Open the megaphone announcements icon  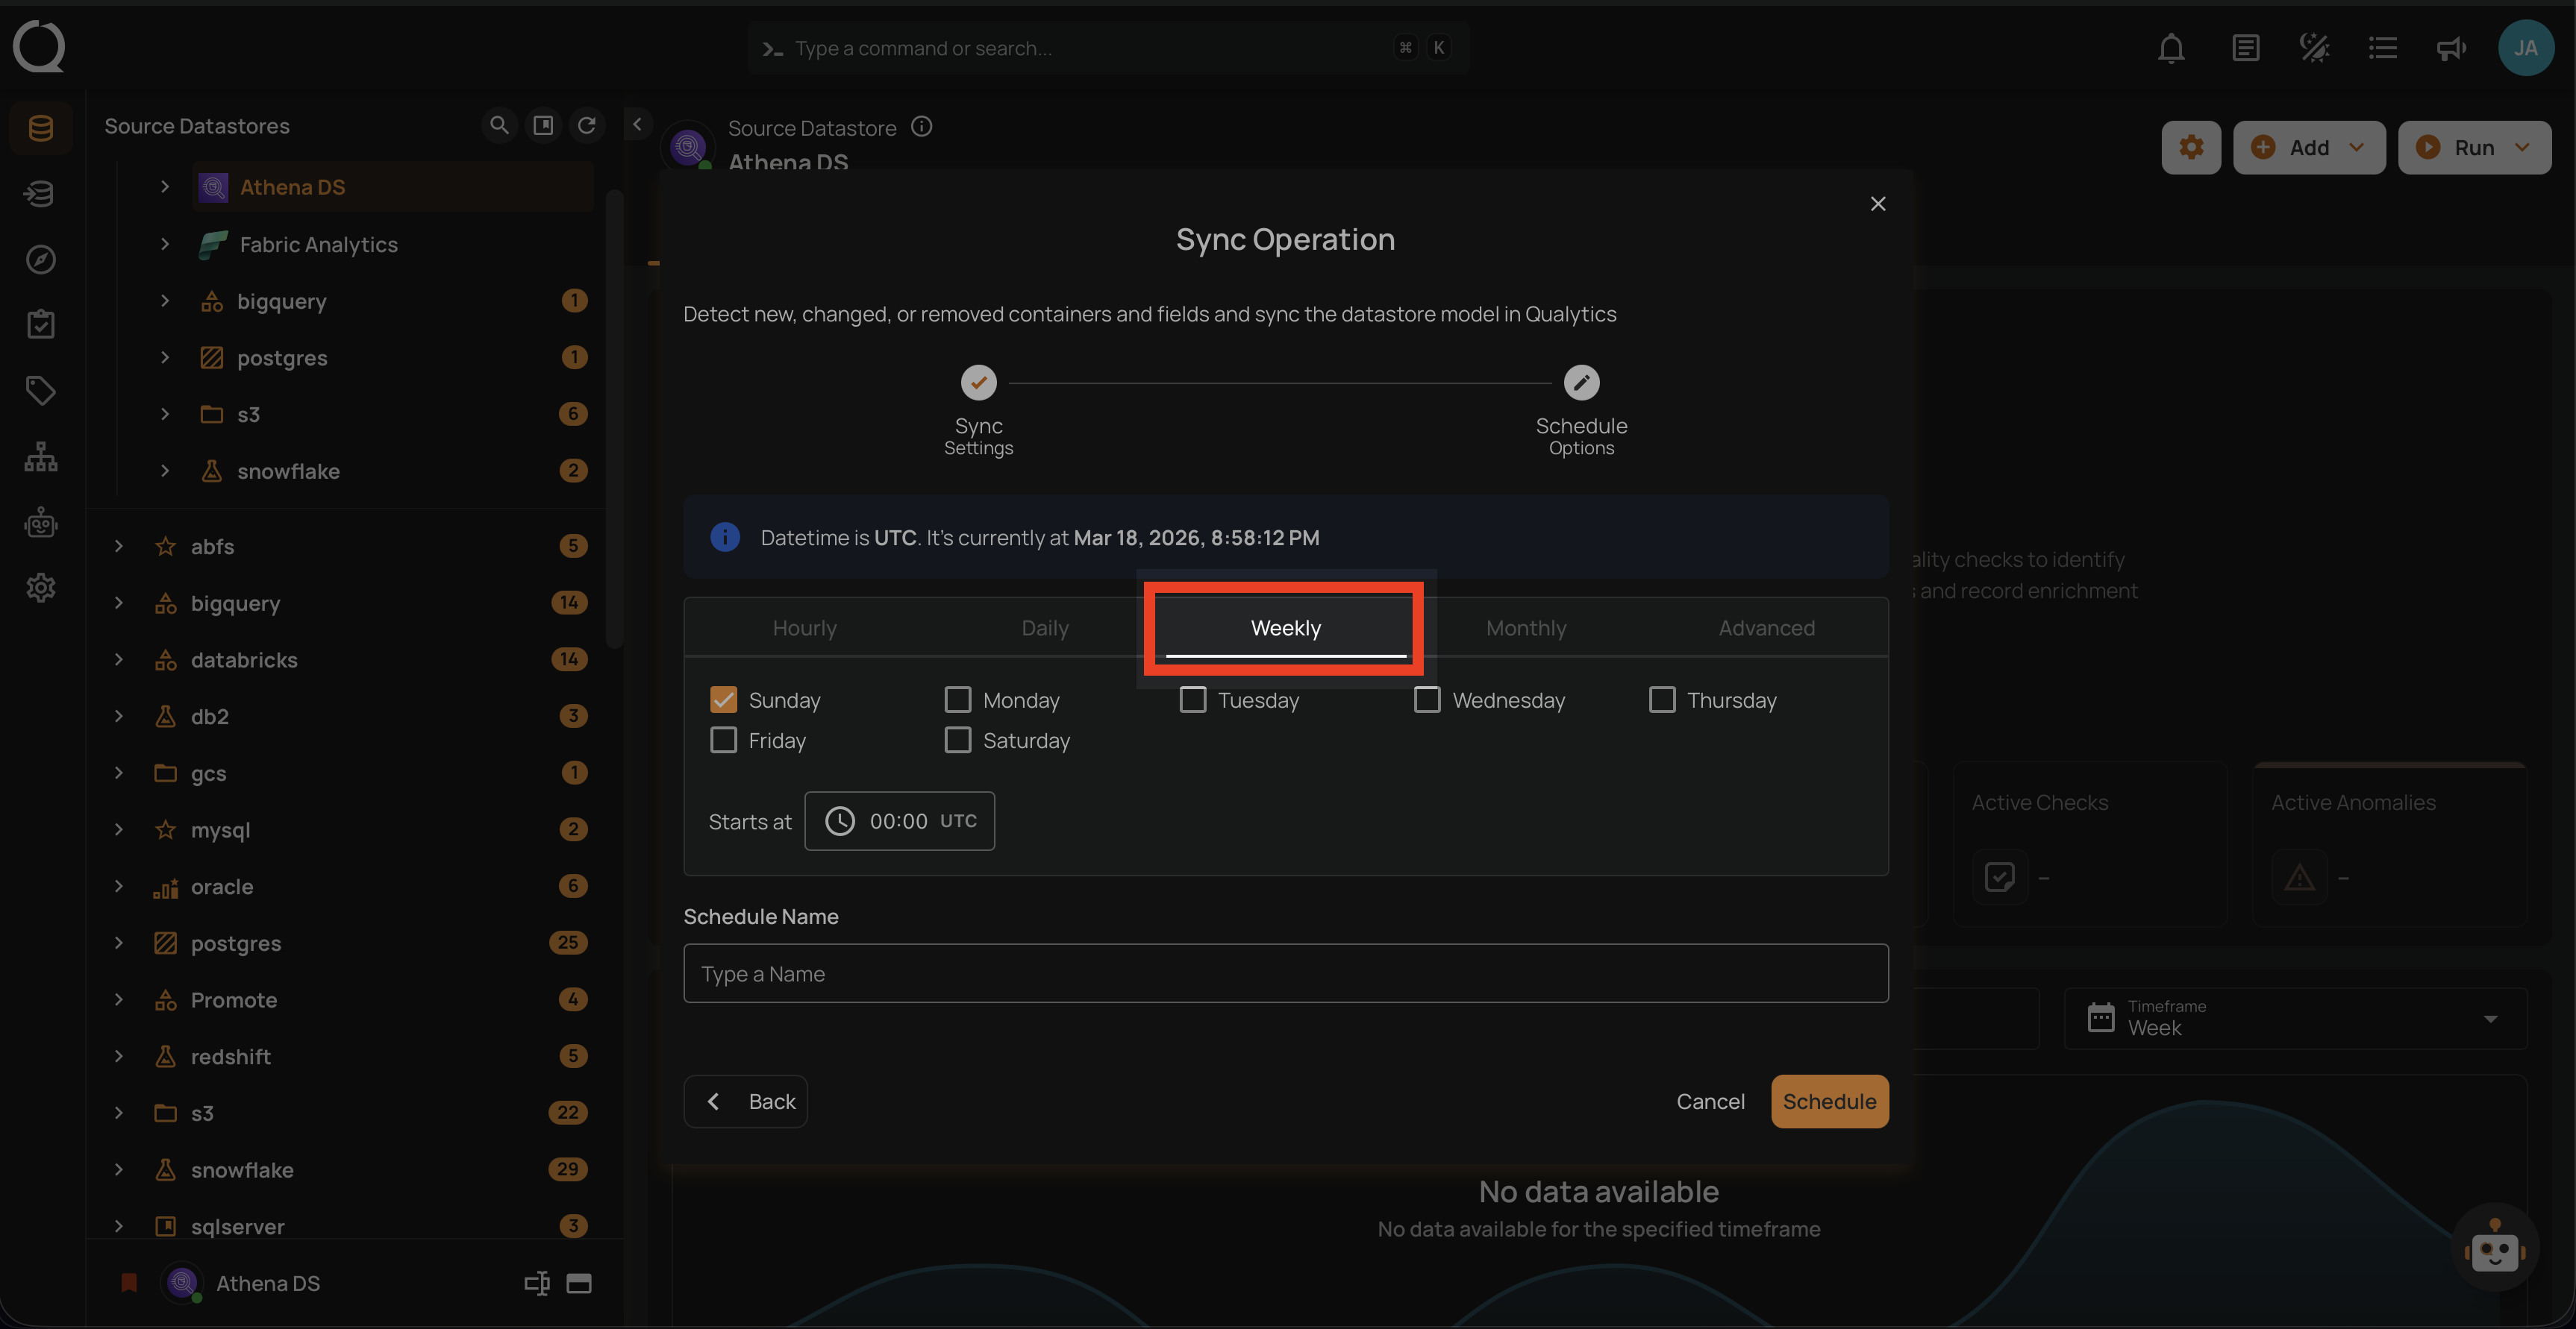click(2450, 48)
